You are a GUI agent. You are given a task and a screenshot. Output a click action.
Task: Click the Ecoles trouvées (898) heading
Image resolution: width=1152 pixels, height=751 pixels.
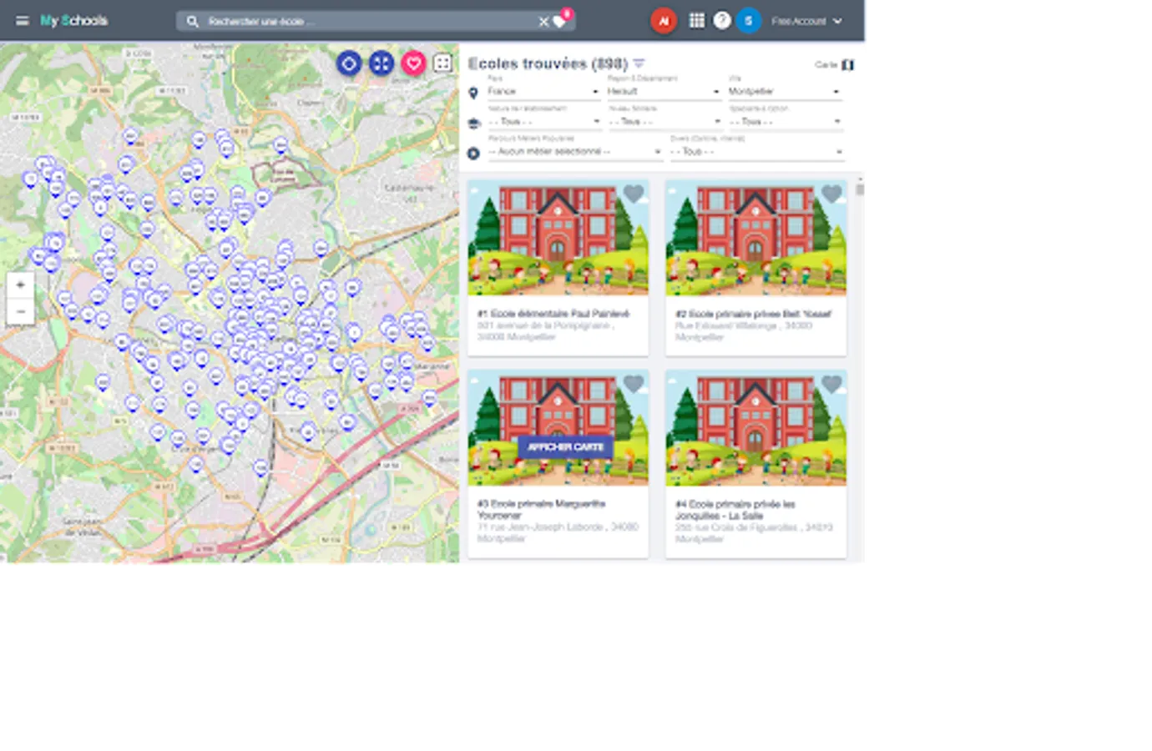coord(548,63)
